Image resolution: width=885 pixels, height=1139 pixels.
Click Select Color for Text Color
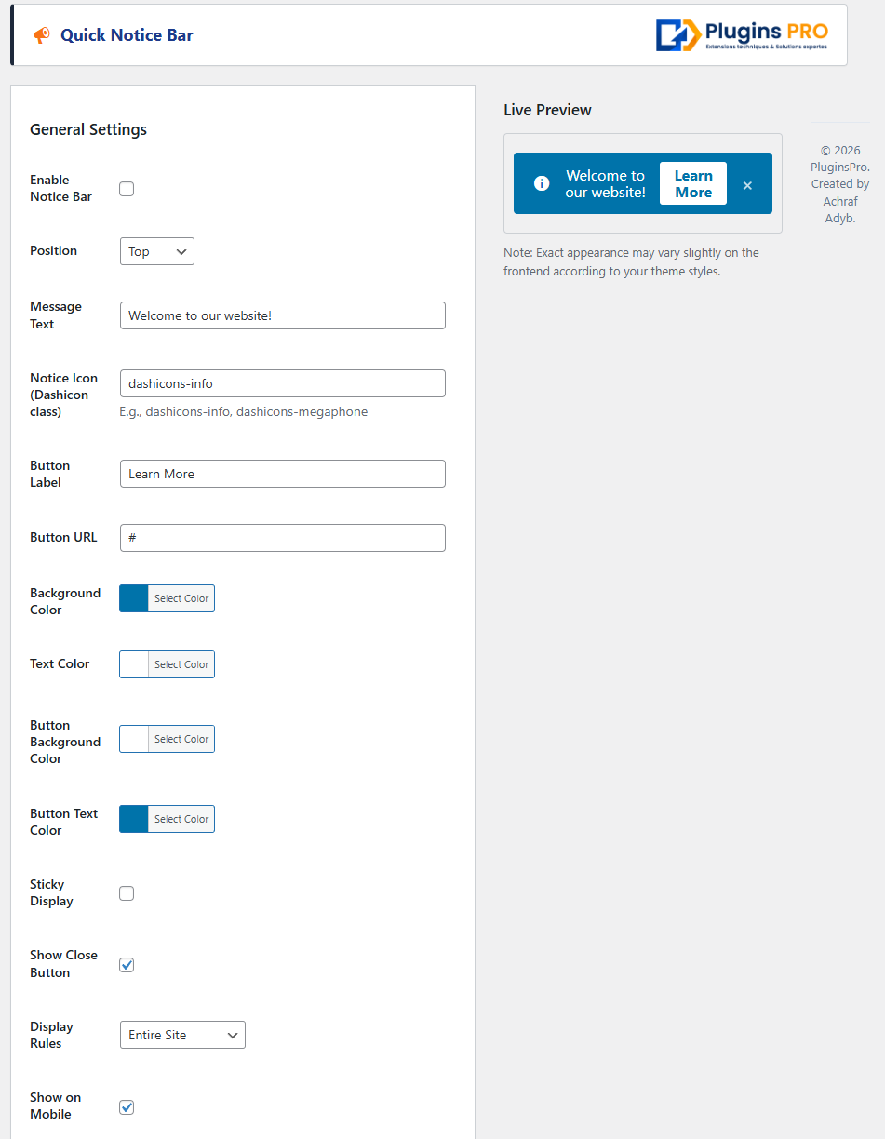click(181, 664)
